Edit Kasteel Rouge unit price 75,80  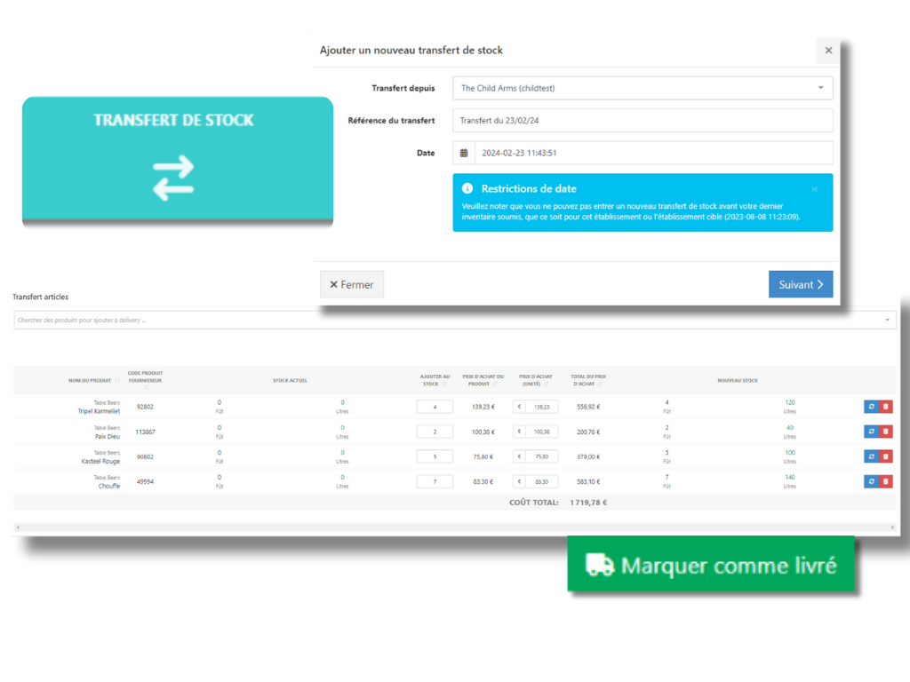[541, 456]
